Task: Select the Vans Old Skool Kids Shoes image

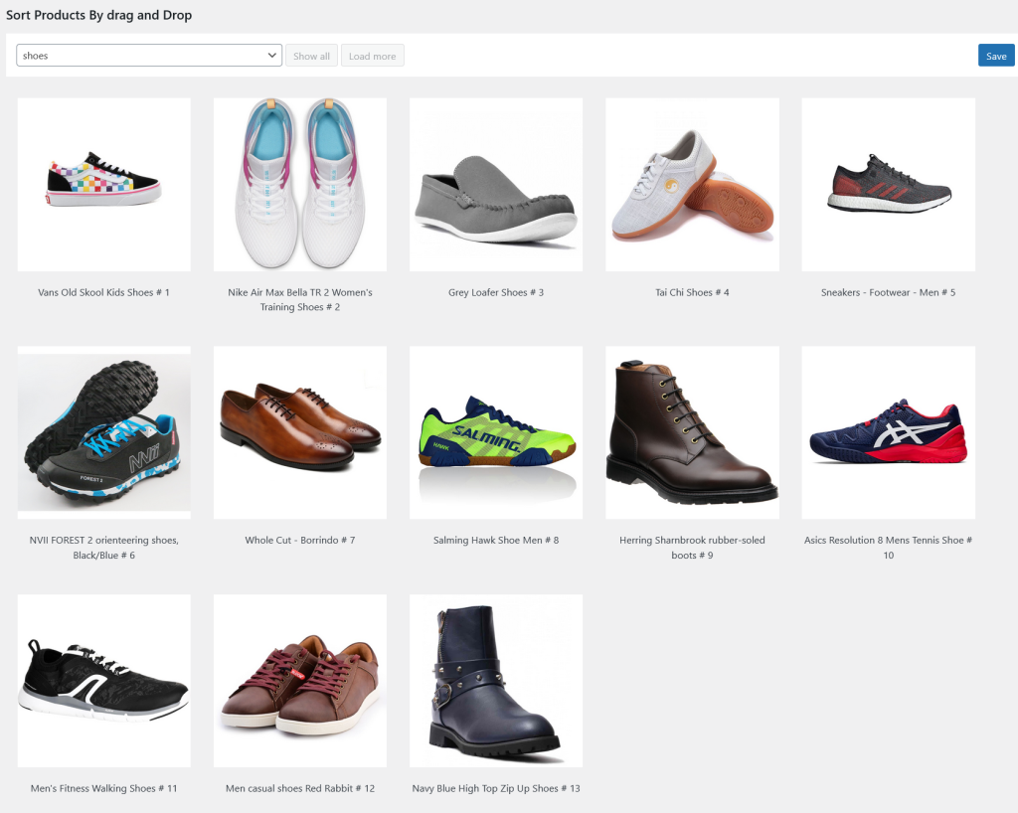Action: pyautogui.click(x=103, y=184)
